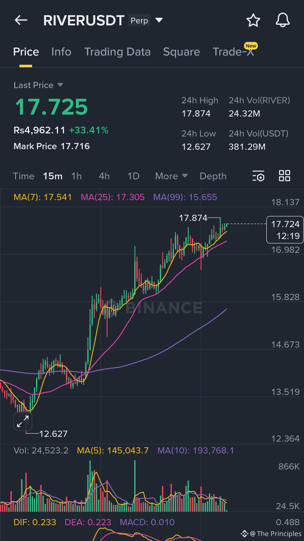Tap the 866K volume axis label
304x541 pixels.
point(289,466)
